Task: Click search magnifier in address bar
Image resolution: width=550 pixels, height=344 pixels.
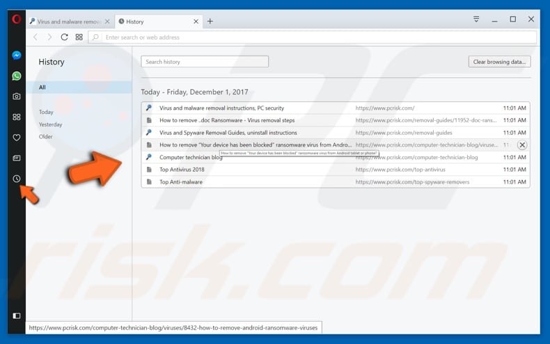Action: [95, 37]
